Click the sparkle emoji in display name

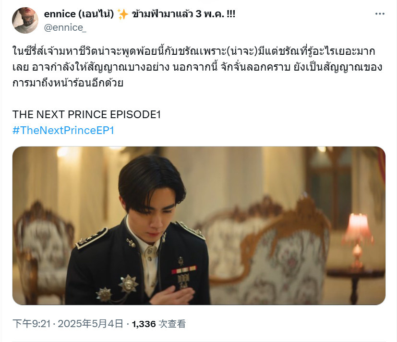123,14
